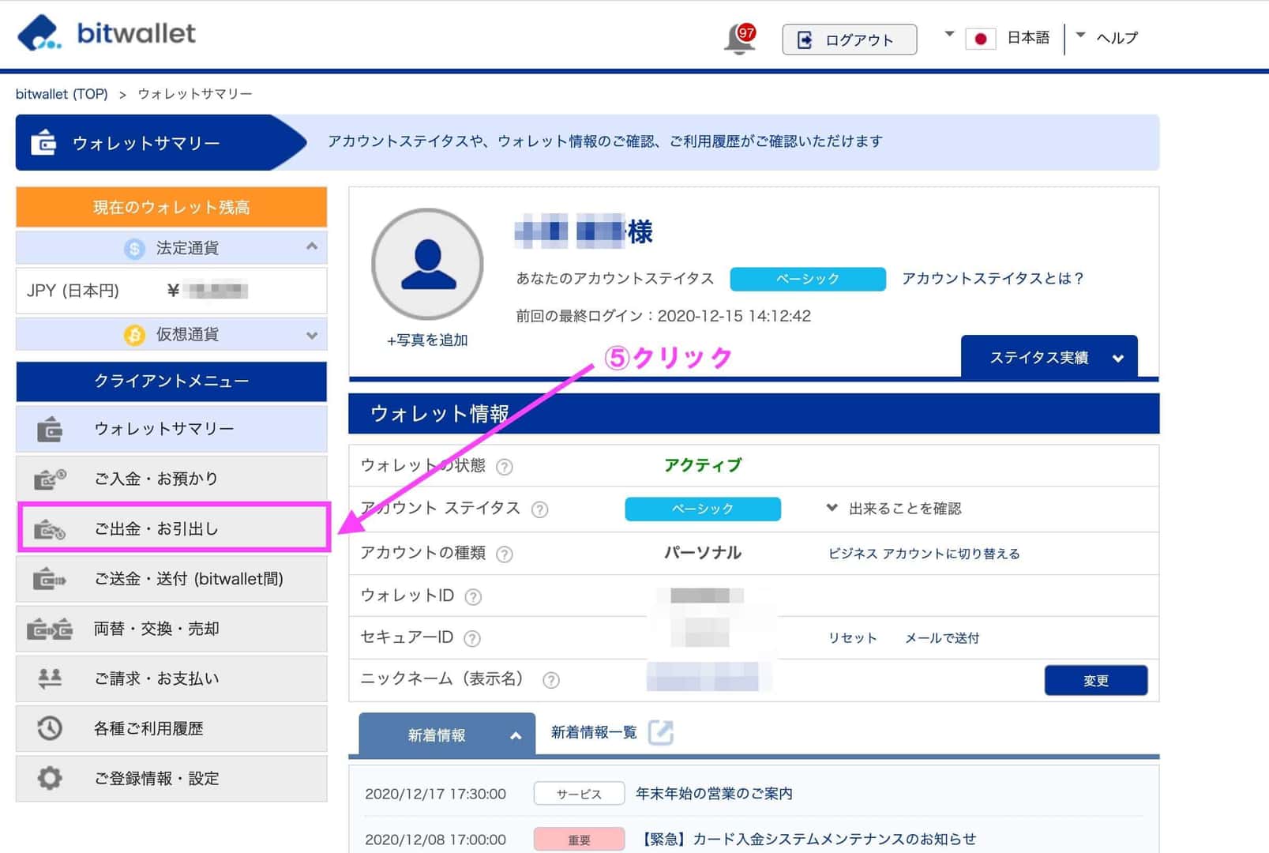1269x853 pixels.
Task: Click アクティブ wallet status text
Action: pos(703,465)
